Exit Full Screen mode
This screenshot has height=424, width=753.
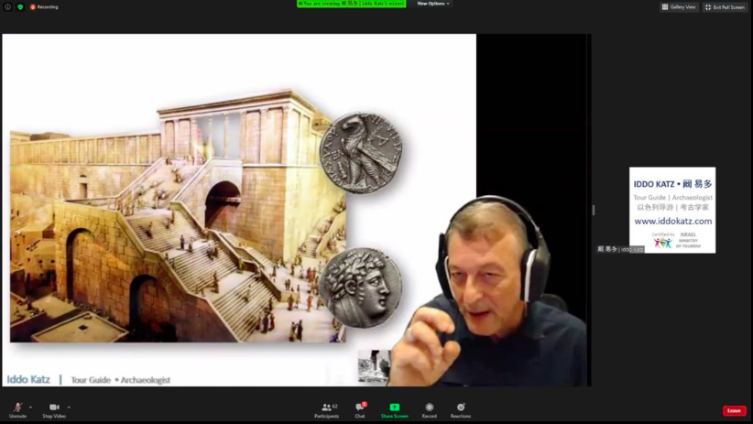[x=726, y=6]
